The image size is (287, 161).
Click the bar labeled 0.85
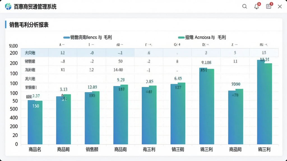149,115
